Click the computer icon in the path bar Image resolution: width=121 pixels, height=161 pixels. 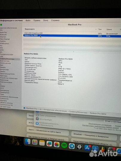point(24,108)
